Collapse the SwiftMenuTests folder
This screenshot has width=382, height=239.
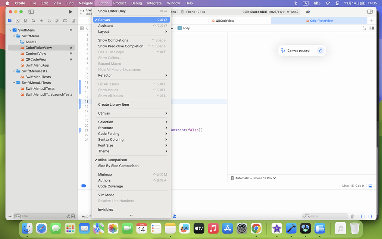point(14,71)
